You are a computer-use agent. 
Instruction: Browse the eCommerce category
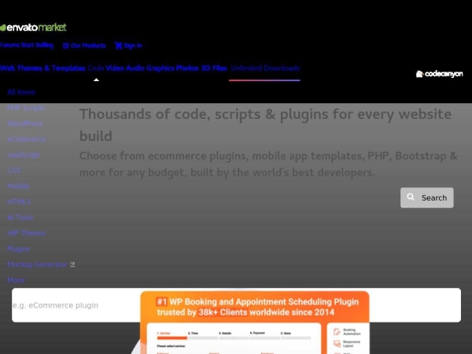click(27, 139)
